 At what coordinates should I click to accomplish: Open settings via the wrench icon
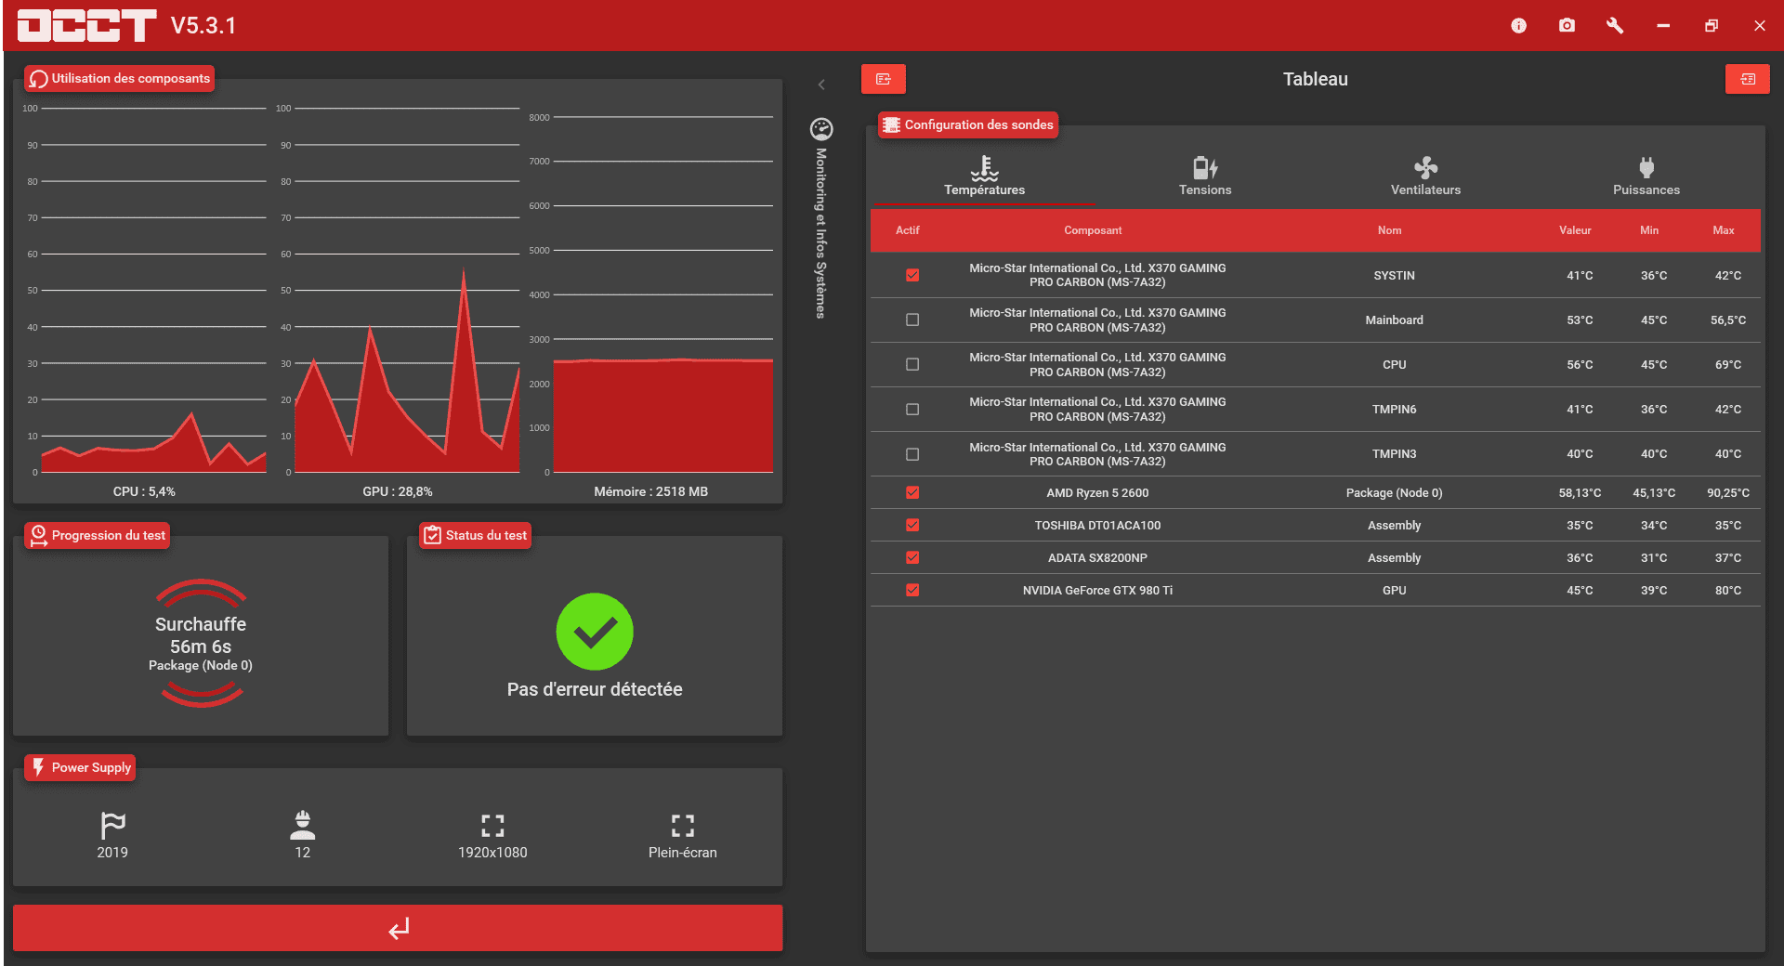[1615, 26]
